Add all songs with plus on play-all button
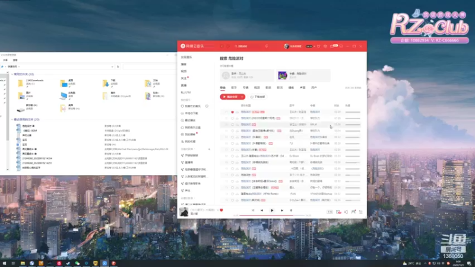This screenshot has height=267, width=475. click(x=242, y=97)
